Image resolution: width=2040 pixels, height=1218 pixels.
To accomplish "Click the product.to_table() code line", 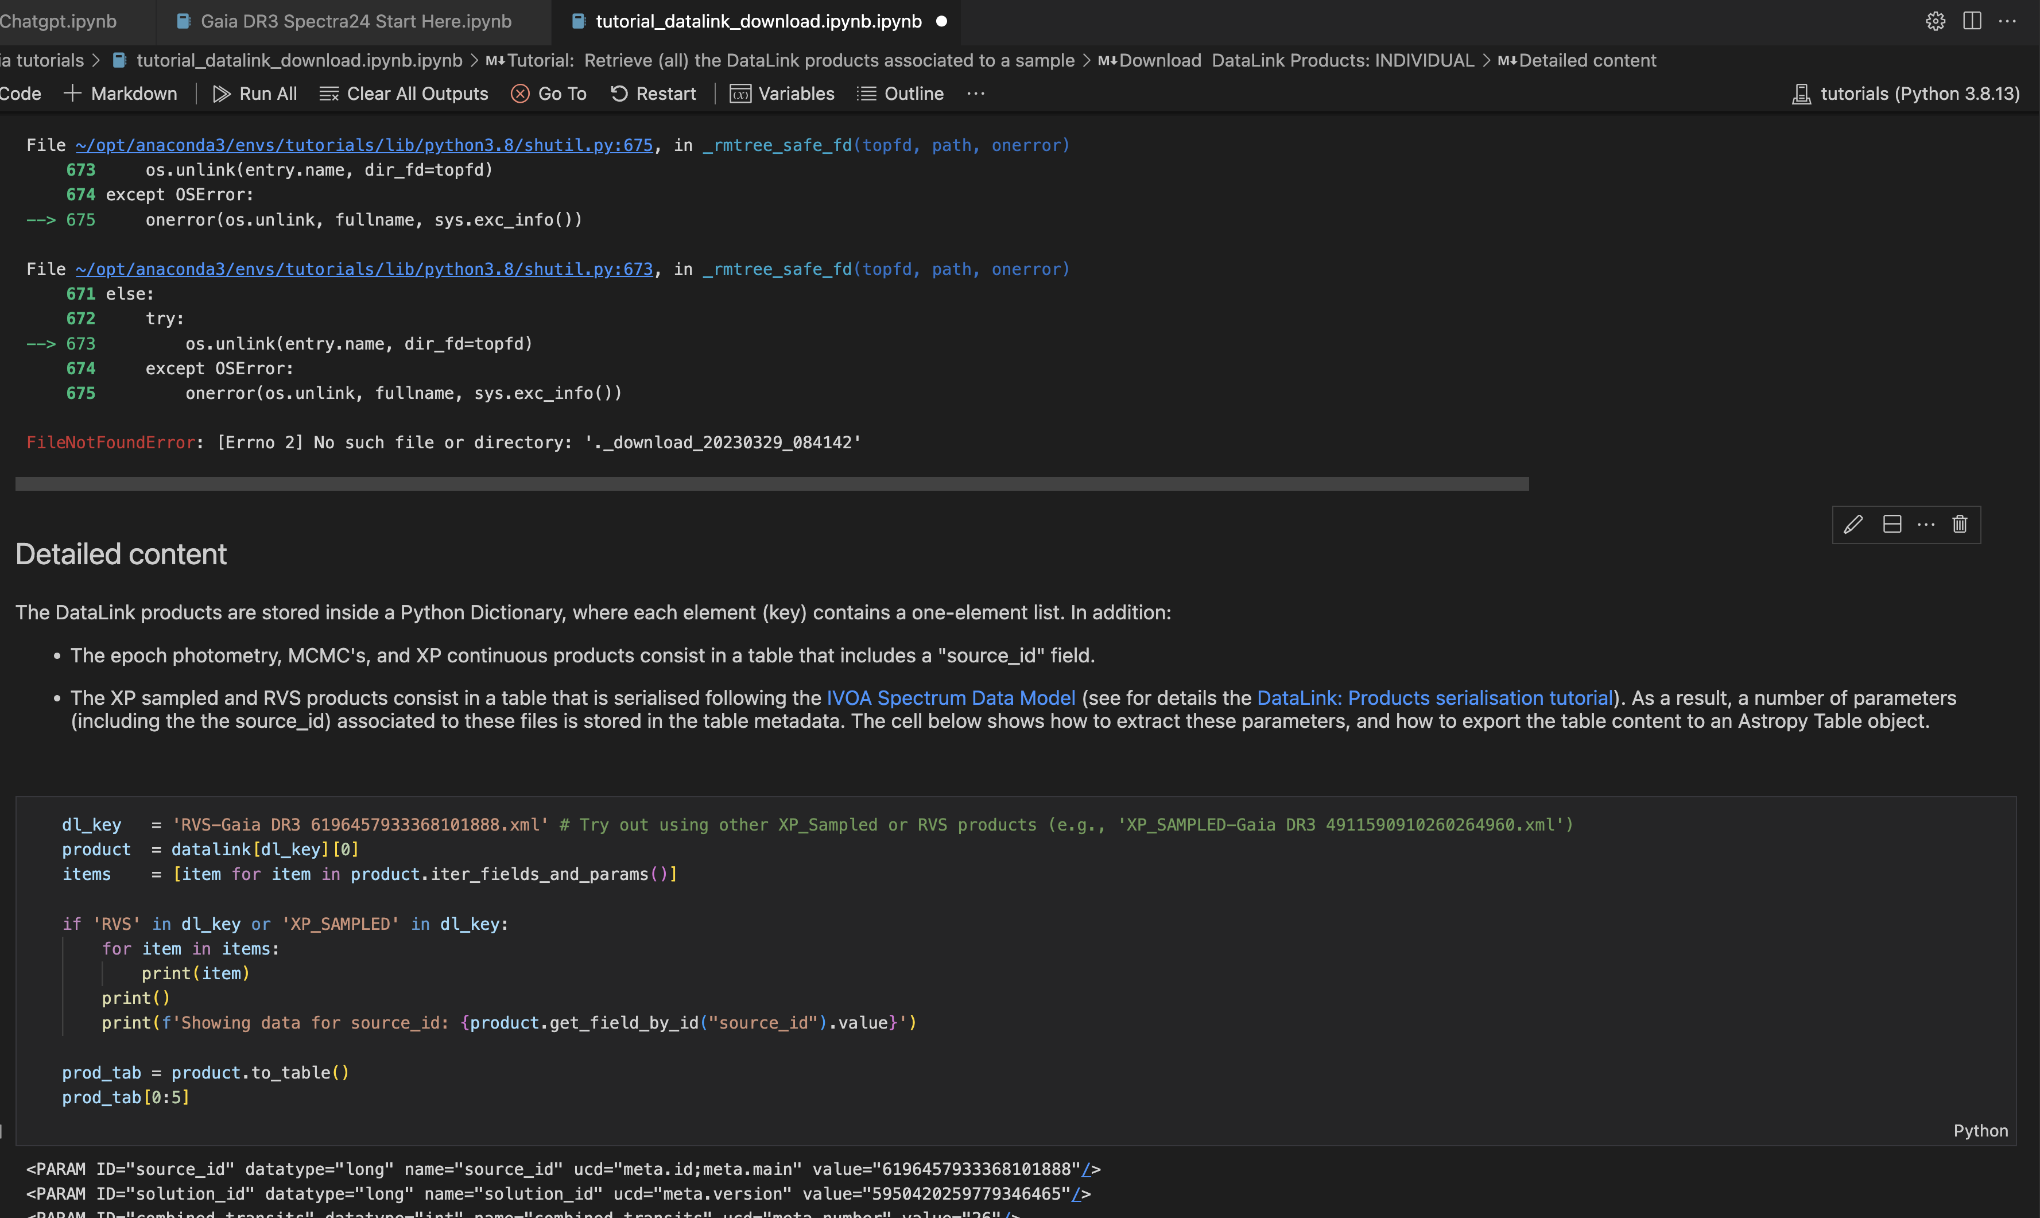I will pos(205,1073).
